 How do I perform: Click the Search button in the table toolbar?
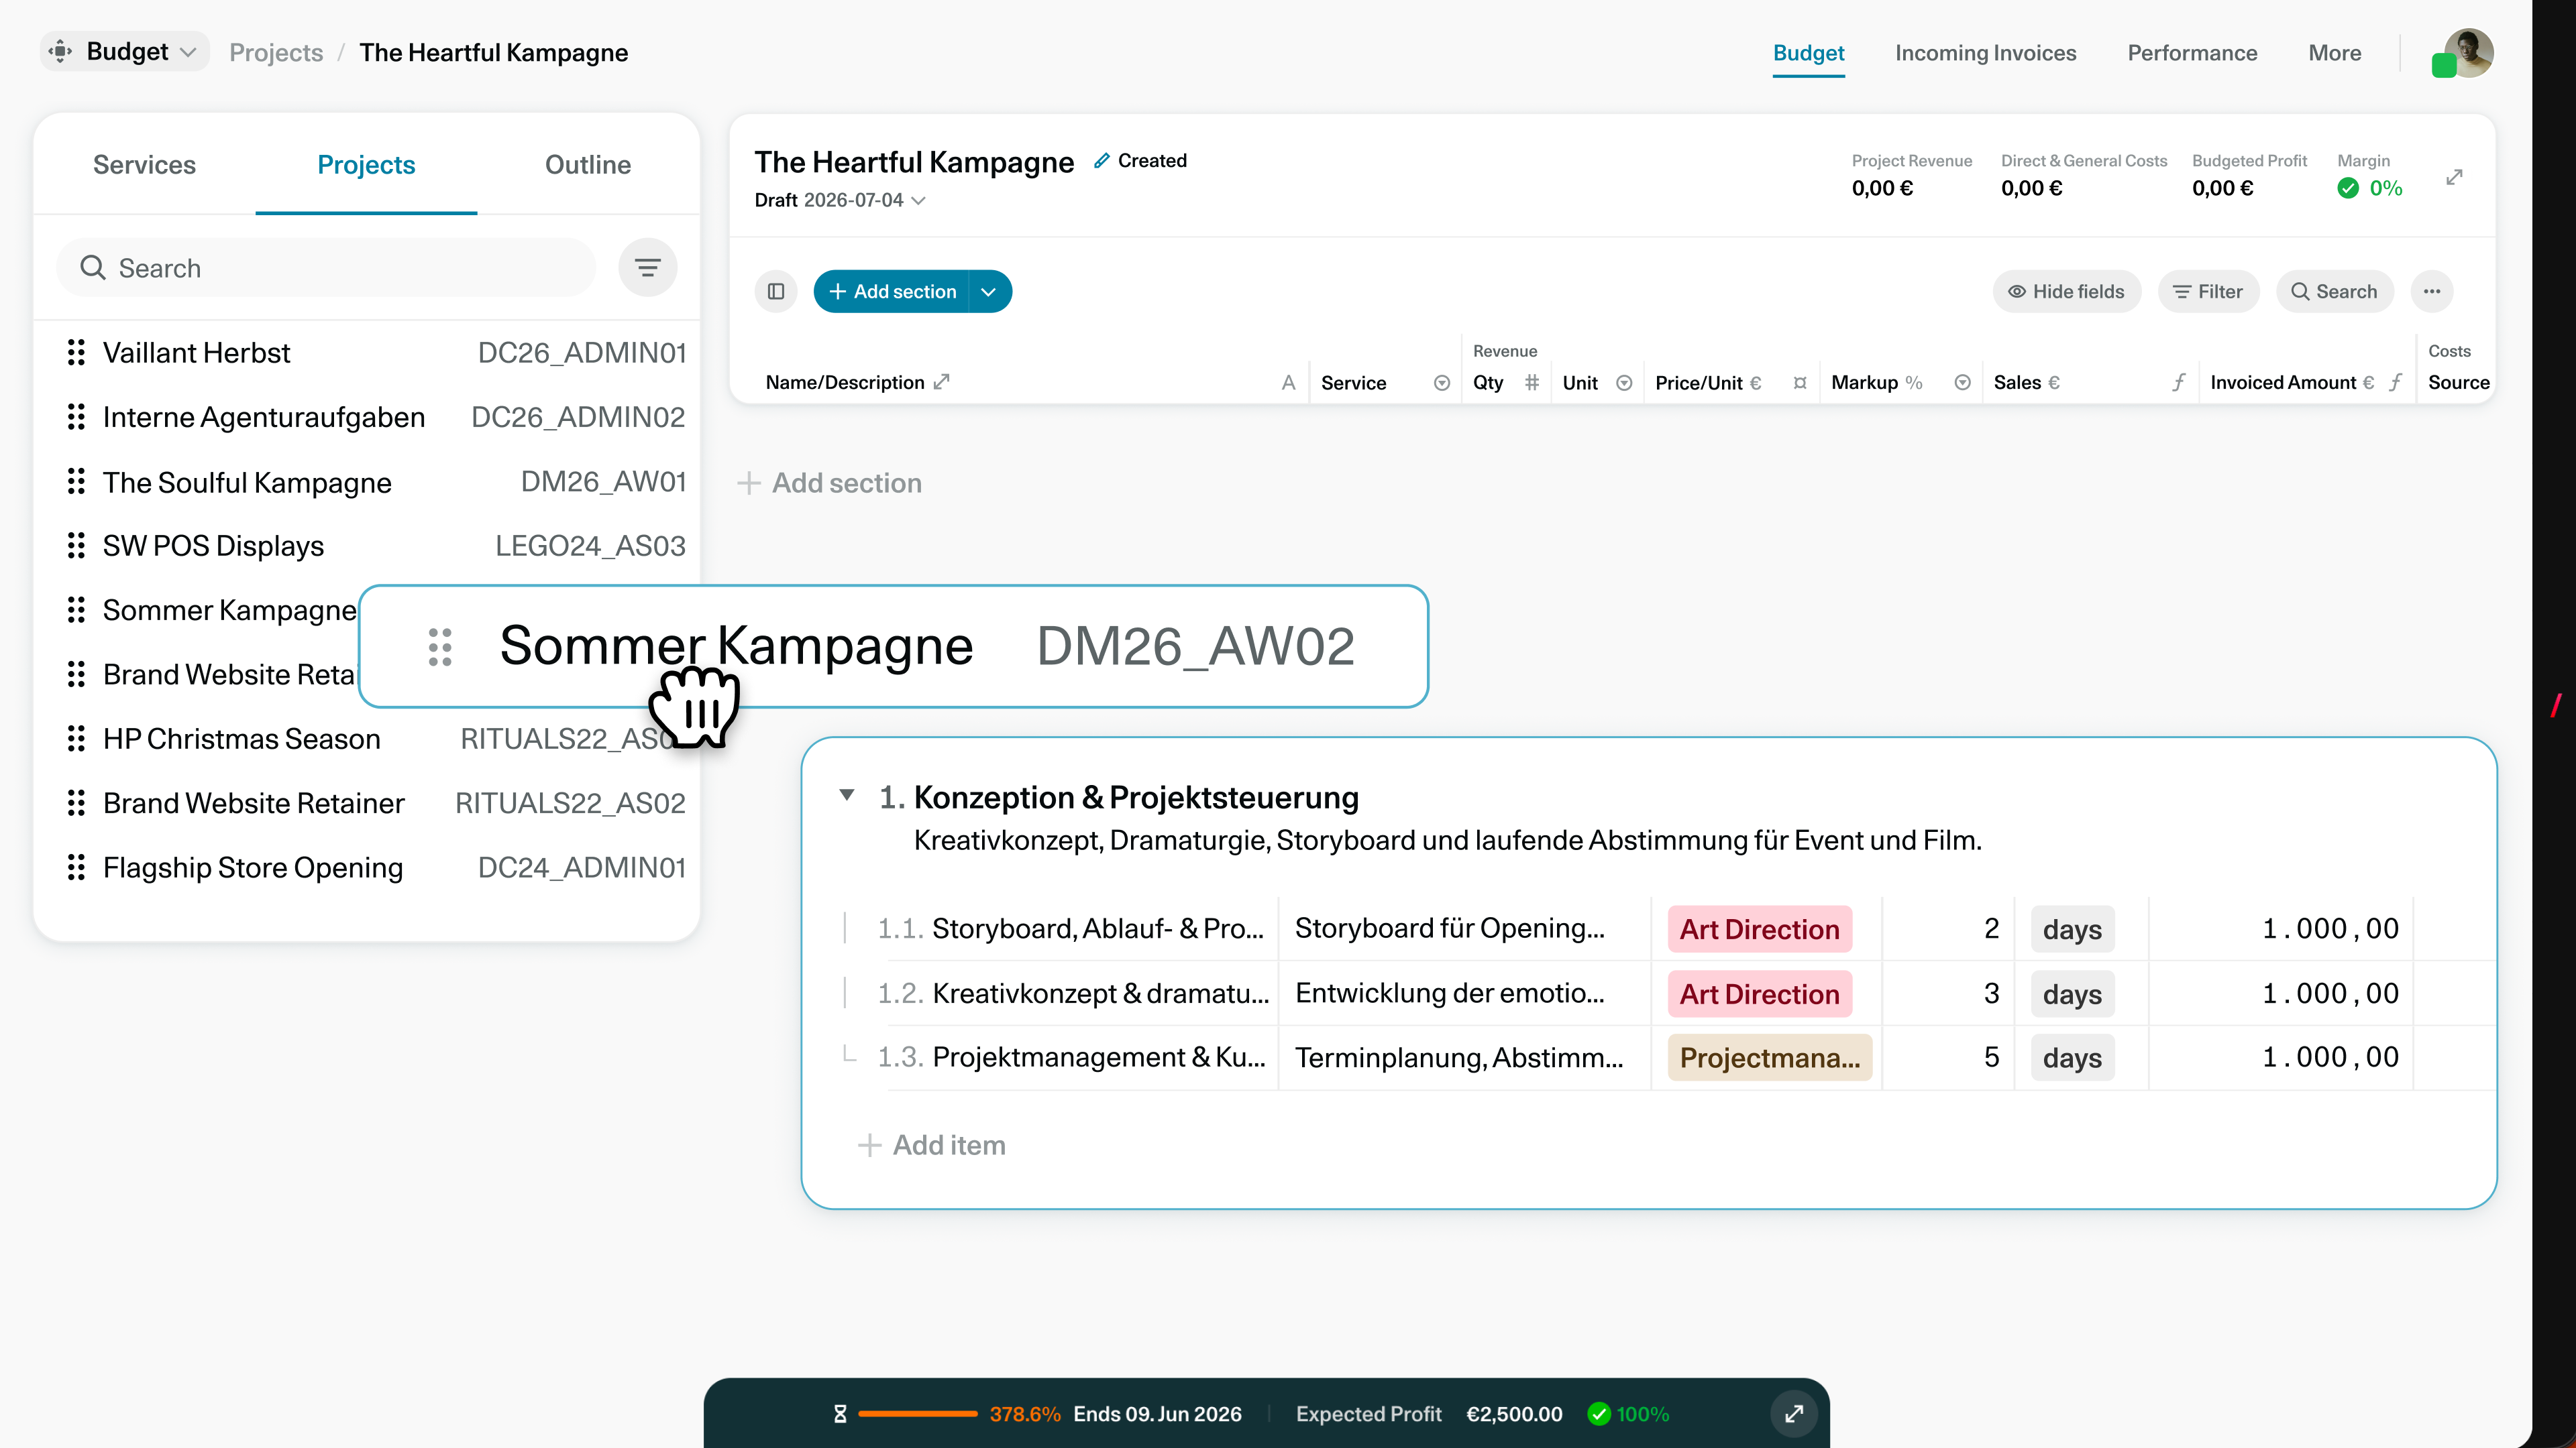point(2334,292)
